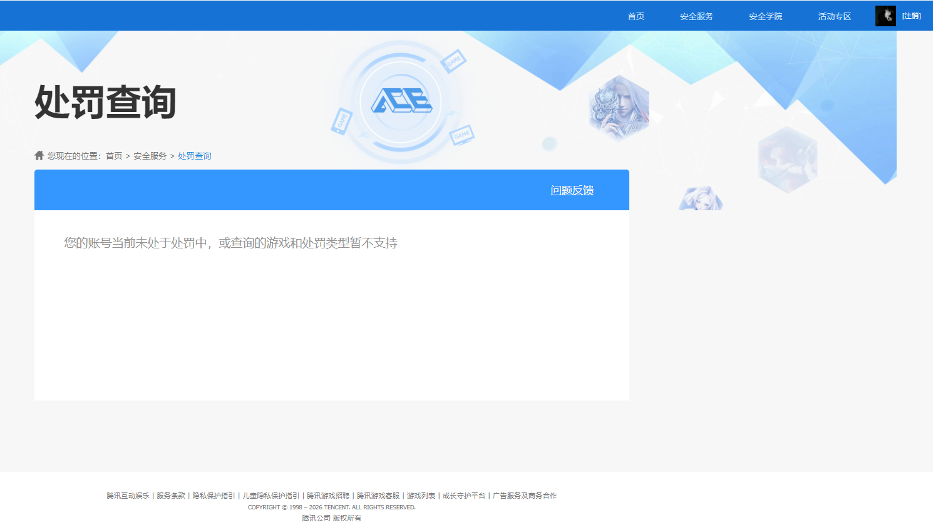Open 首页 in the top navigation

pos(636,16)
